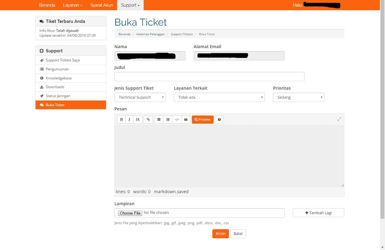This screenshot has height=250, width=385.
Task: Apply italic formatting in editor toolbar
Action: pyautogui.click(x=130, y=119)
